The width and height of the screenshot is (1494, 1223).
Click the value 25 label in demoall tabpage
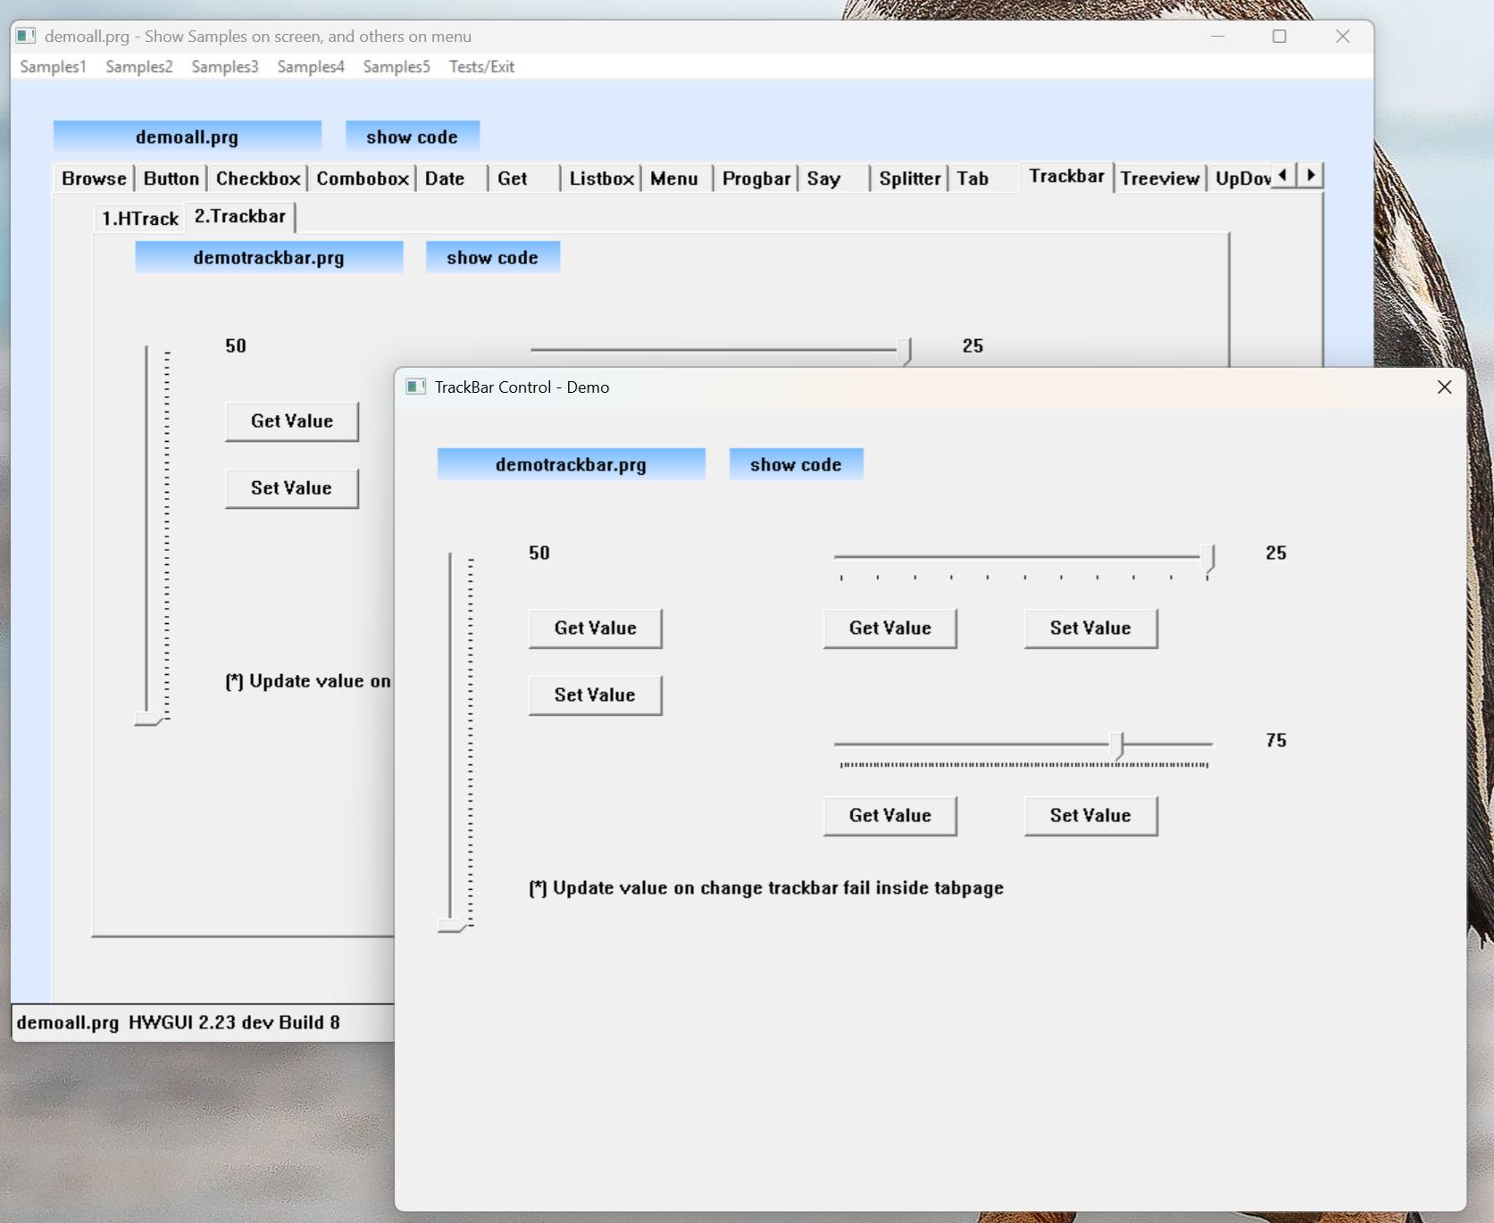[972, 346]
